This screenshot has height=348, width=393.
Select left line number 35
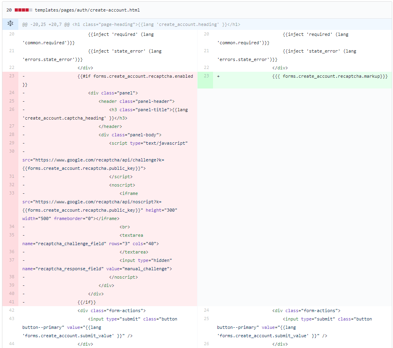tap(12, 235)
